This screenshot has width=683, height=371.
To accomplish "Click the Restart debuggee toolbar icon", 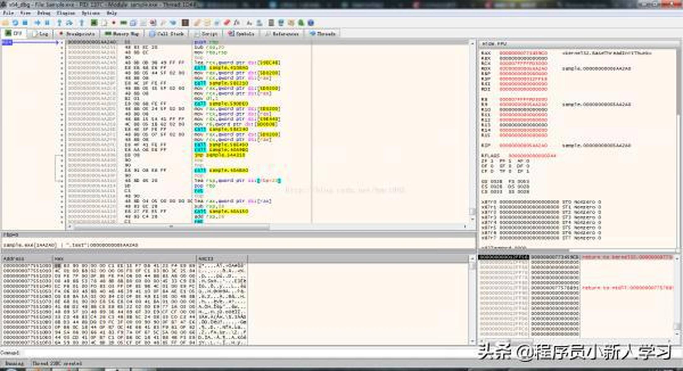I will point(15,23).
